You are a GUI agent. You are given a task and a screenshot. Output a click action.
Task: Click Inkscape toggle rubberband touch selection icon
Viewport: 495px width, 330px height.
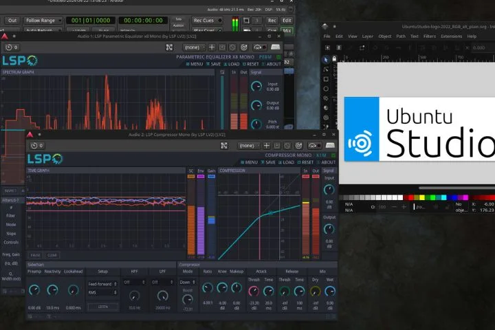pyautogui.click(x=362, y=47)
